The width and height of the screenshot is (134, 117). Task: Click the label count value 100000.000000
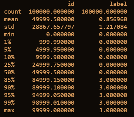coord(104,12)
